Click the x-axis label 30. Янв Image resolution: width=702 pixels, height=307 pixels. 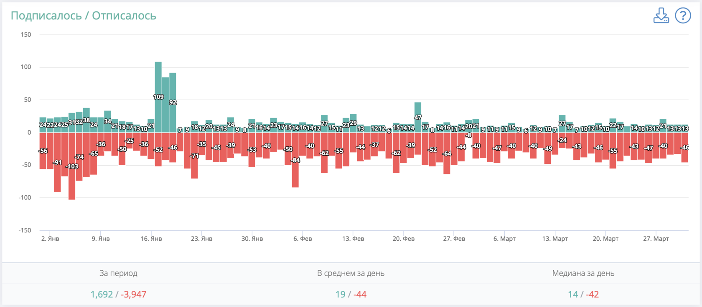click(252, 239)
